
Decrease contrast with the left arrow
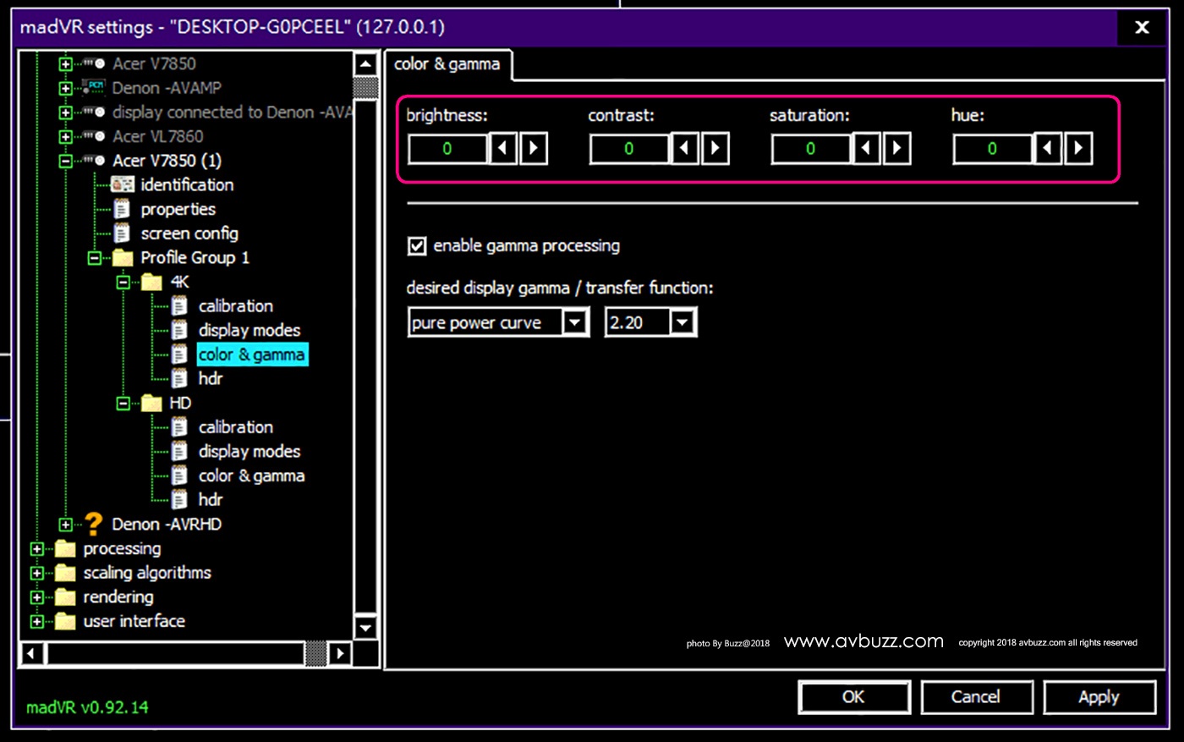(x=684, y=149)
